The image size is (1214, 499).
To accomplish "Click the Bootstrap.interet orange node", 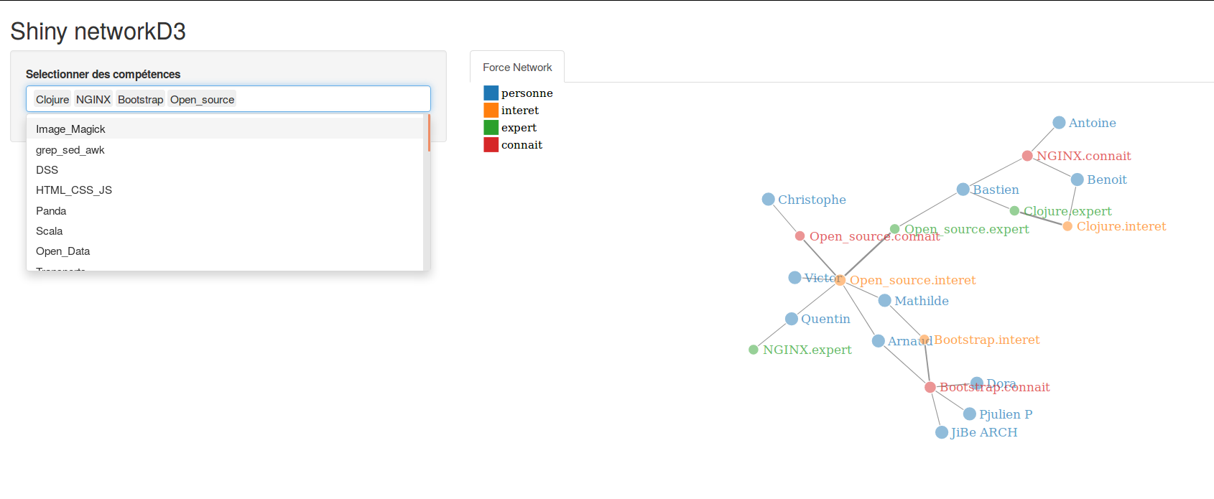I will click(x=925, y=340).
